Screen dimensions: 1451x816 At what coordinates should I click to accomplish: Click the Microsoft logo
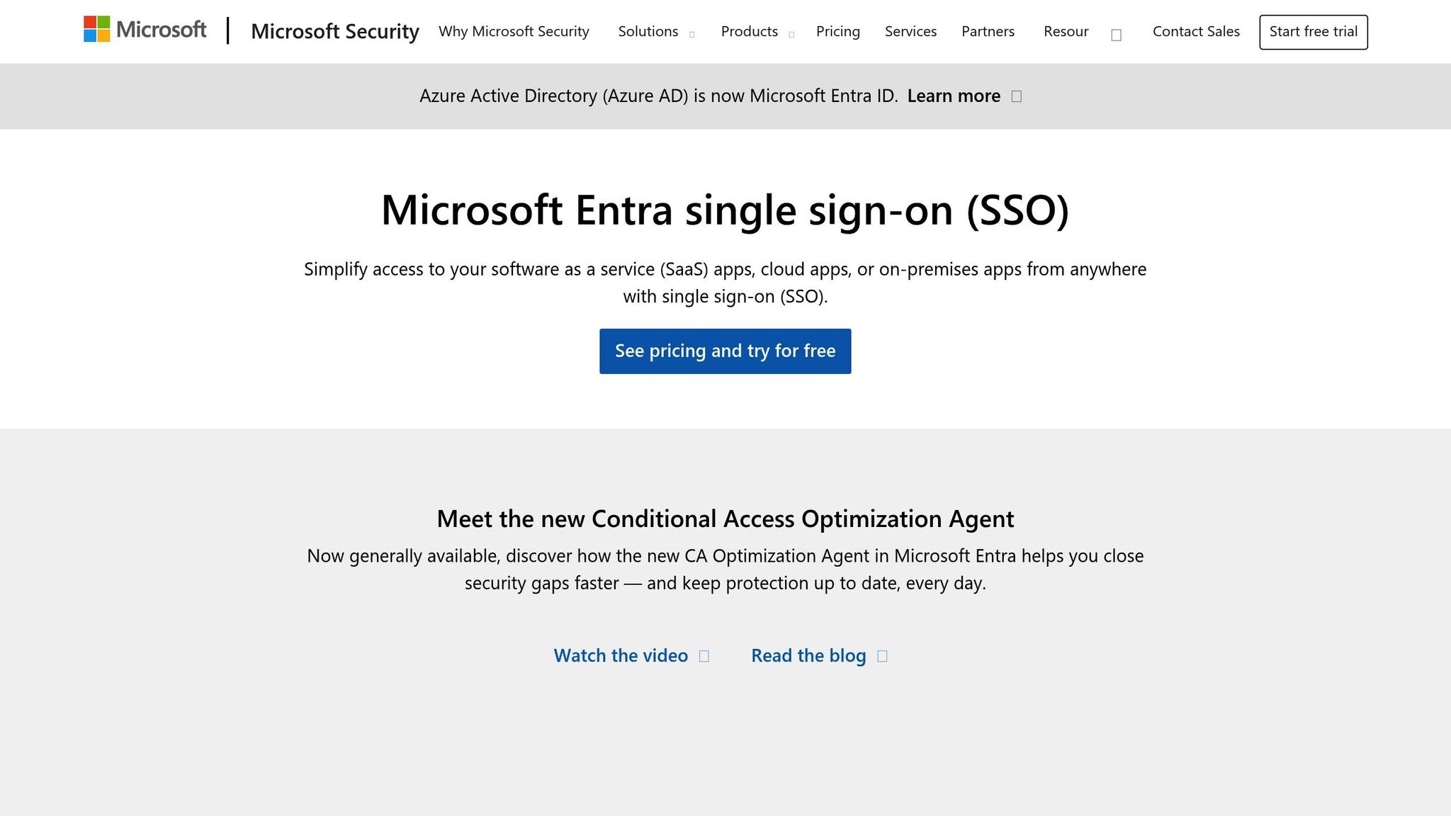(x=145, y=30)
